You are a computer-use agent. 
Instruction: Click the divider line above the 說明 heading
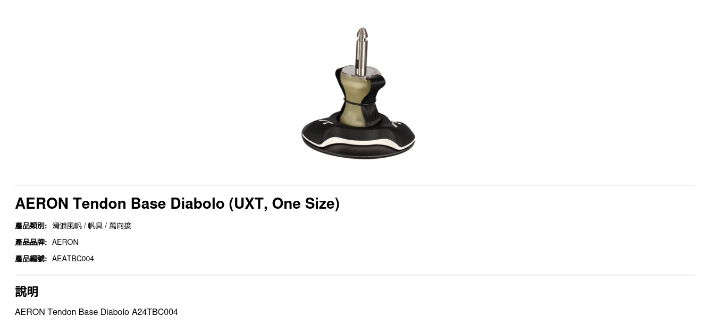355,275
